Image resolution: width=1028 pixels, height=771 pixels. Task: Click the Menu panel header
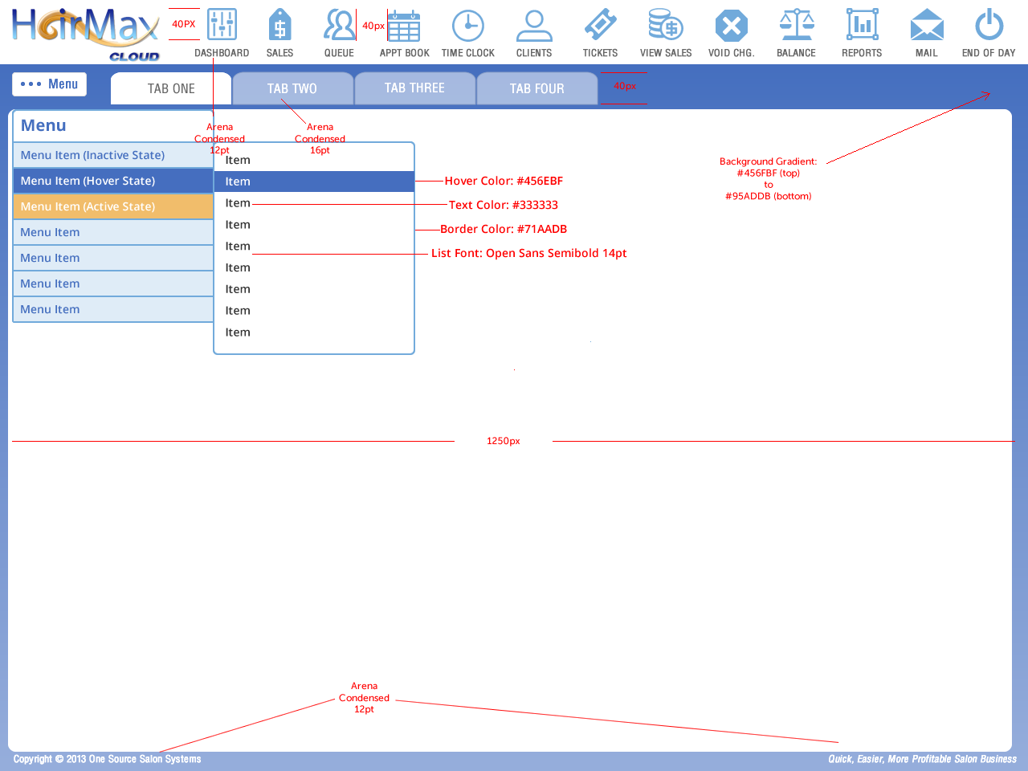click(x=113, y=126)
